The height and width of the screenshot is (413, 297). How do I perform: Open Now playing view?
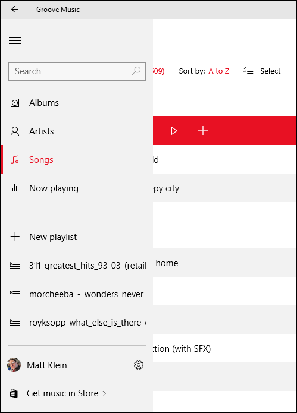click(77, 188)
